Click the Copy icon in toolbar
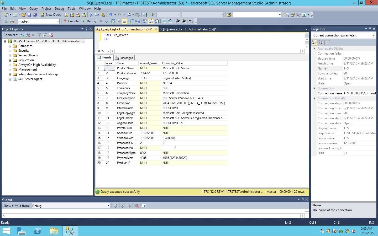Image resolution: width=378 pixels, height=236 pixels. point(97,15)
